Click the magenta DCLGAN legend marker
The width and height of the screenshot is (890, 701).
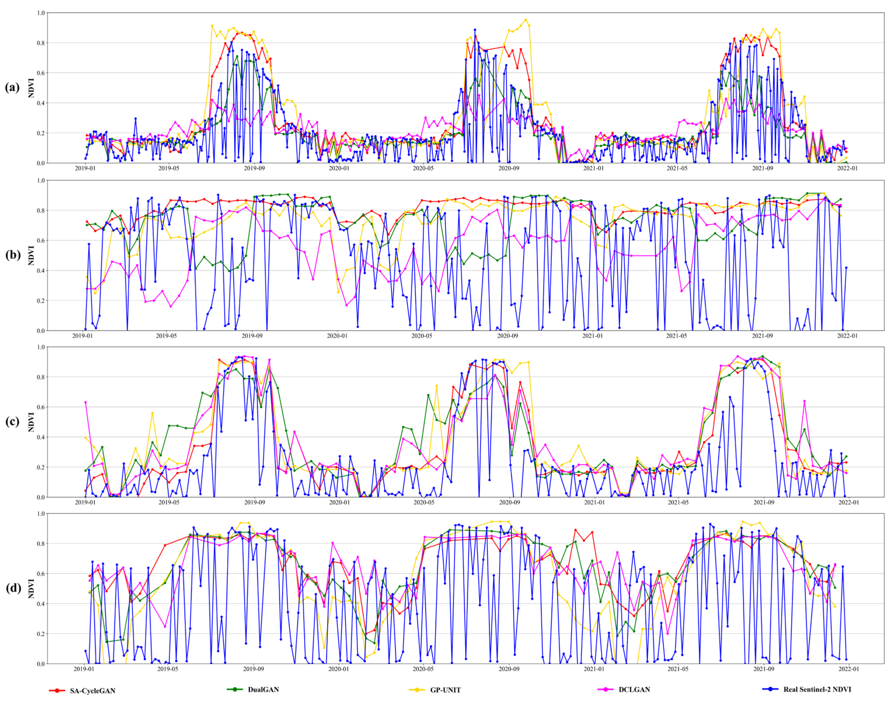(606, 689)
